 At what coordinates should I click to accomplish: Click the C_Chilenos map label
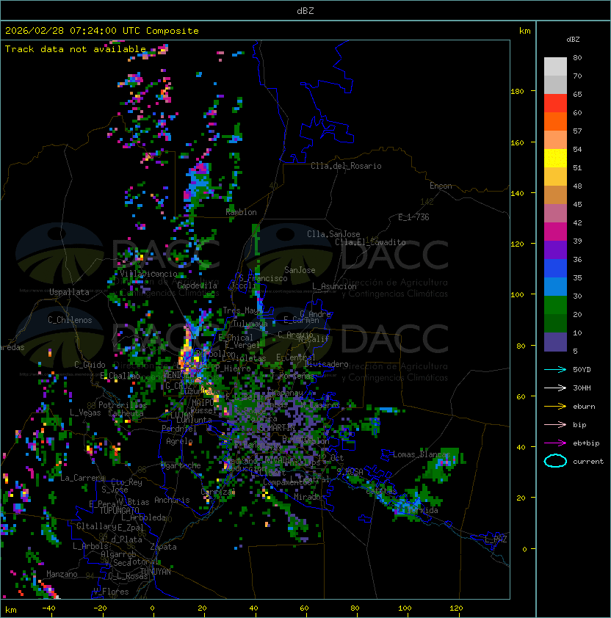[x=70, y=320]
